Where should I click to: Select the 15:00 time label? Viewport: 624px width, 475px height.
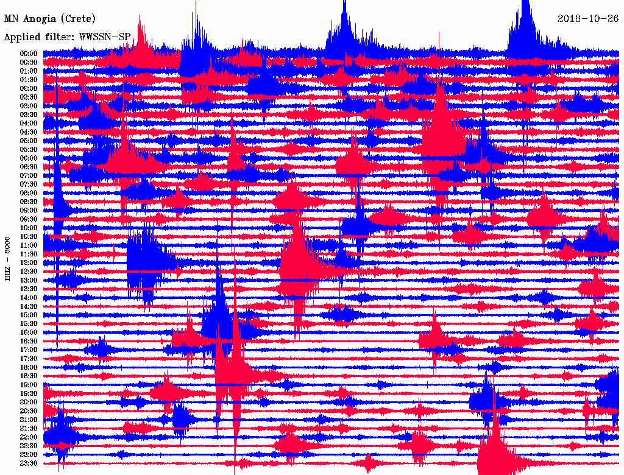point(29,315)
